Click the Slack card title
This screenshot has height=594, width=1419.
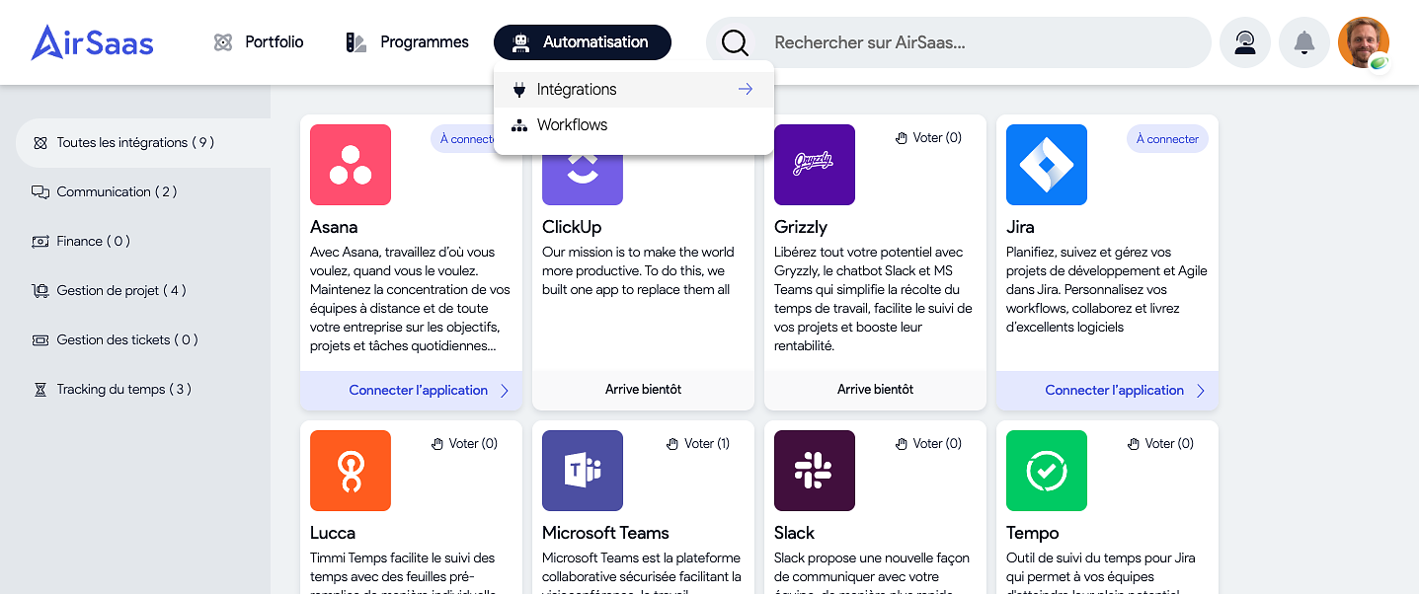click(x=794, y=533)
